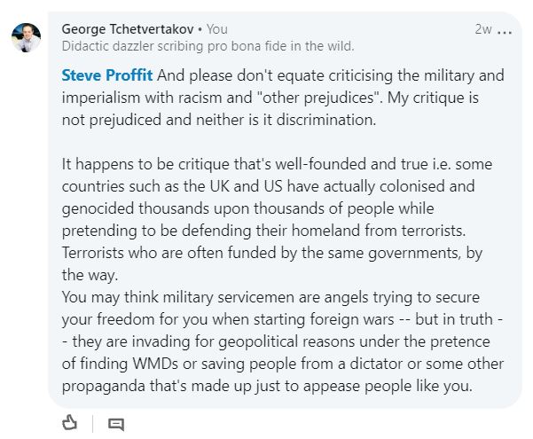Click the short line "the way."

90,275
